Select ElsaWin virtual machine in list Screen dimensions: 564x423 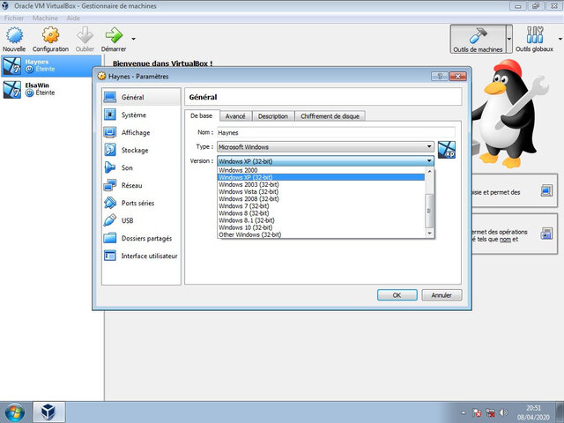(51, 89)
